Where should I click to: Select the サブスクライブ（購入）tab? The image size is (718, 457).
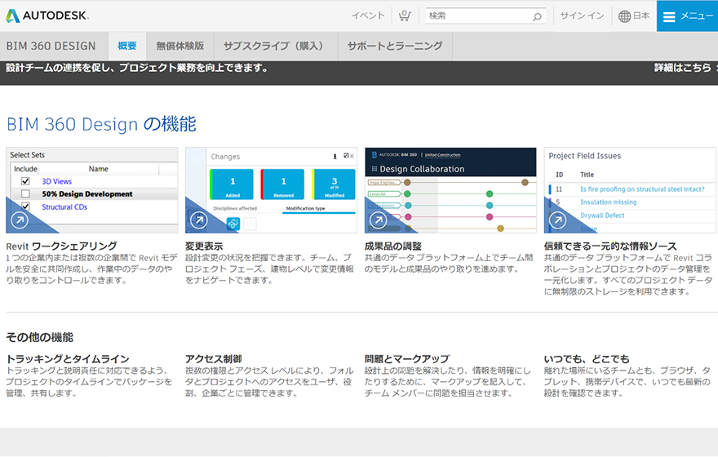click(x=276, y=46)
